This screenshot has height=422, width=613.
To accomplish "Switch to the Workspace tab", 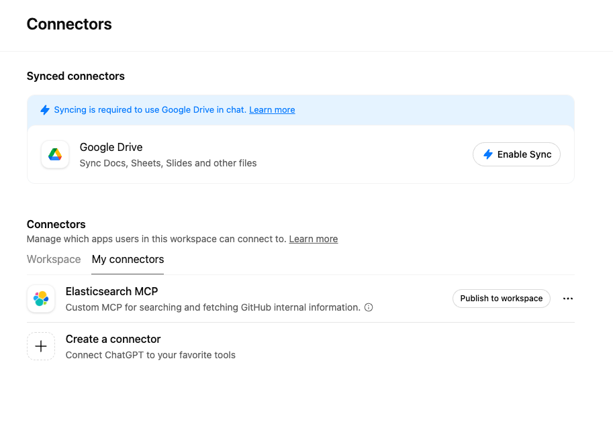I will click(54, 260).
